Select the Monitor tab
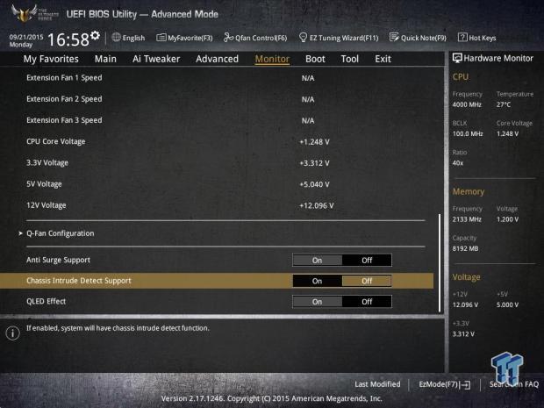 point(272,59)
